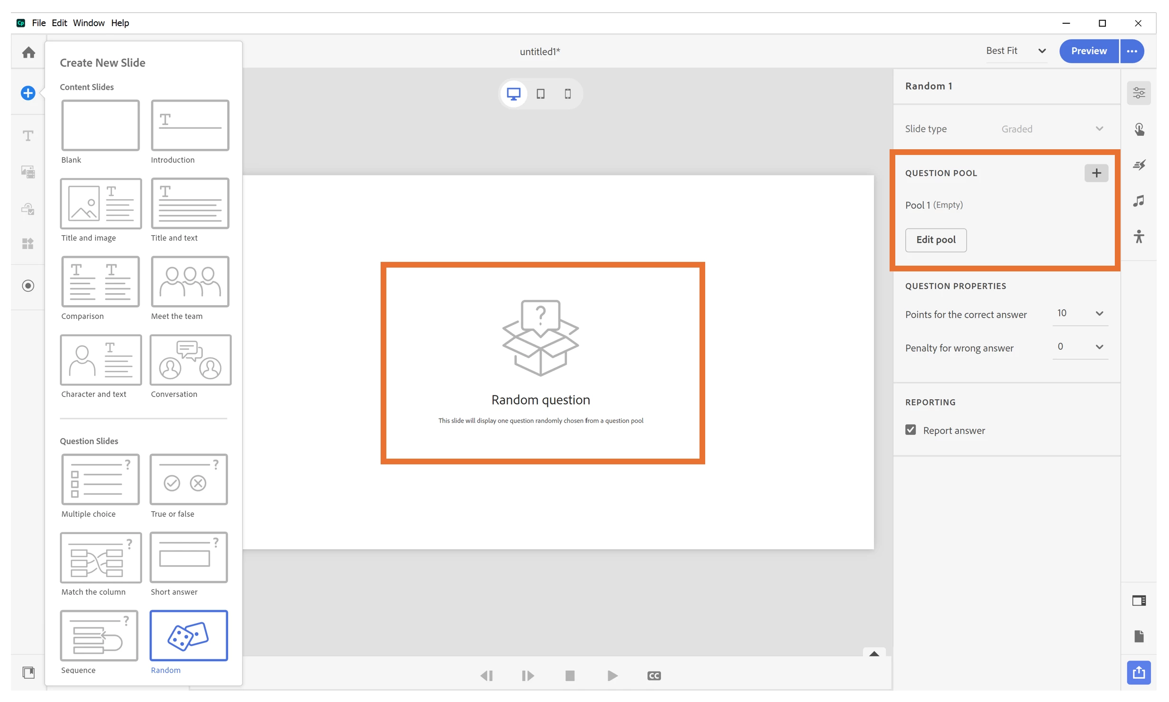Open the Accessibility figure icon panel
1169x702 pixels.
(1139, 236)
